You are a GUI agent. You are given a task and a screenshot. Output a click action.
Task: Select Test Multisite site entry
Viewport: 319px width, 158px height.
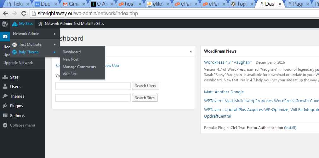[30, 44]
